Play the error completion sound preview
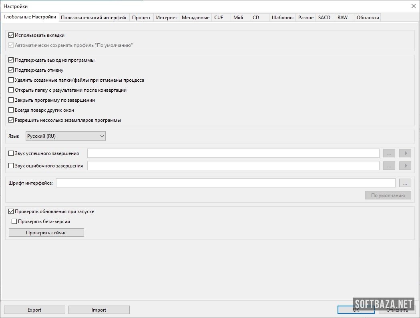This screenshot has height=318, width=420. (405, 166)
